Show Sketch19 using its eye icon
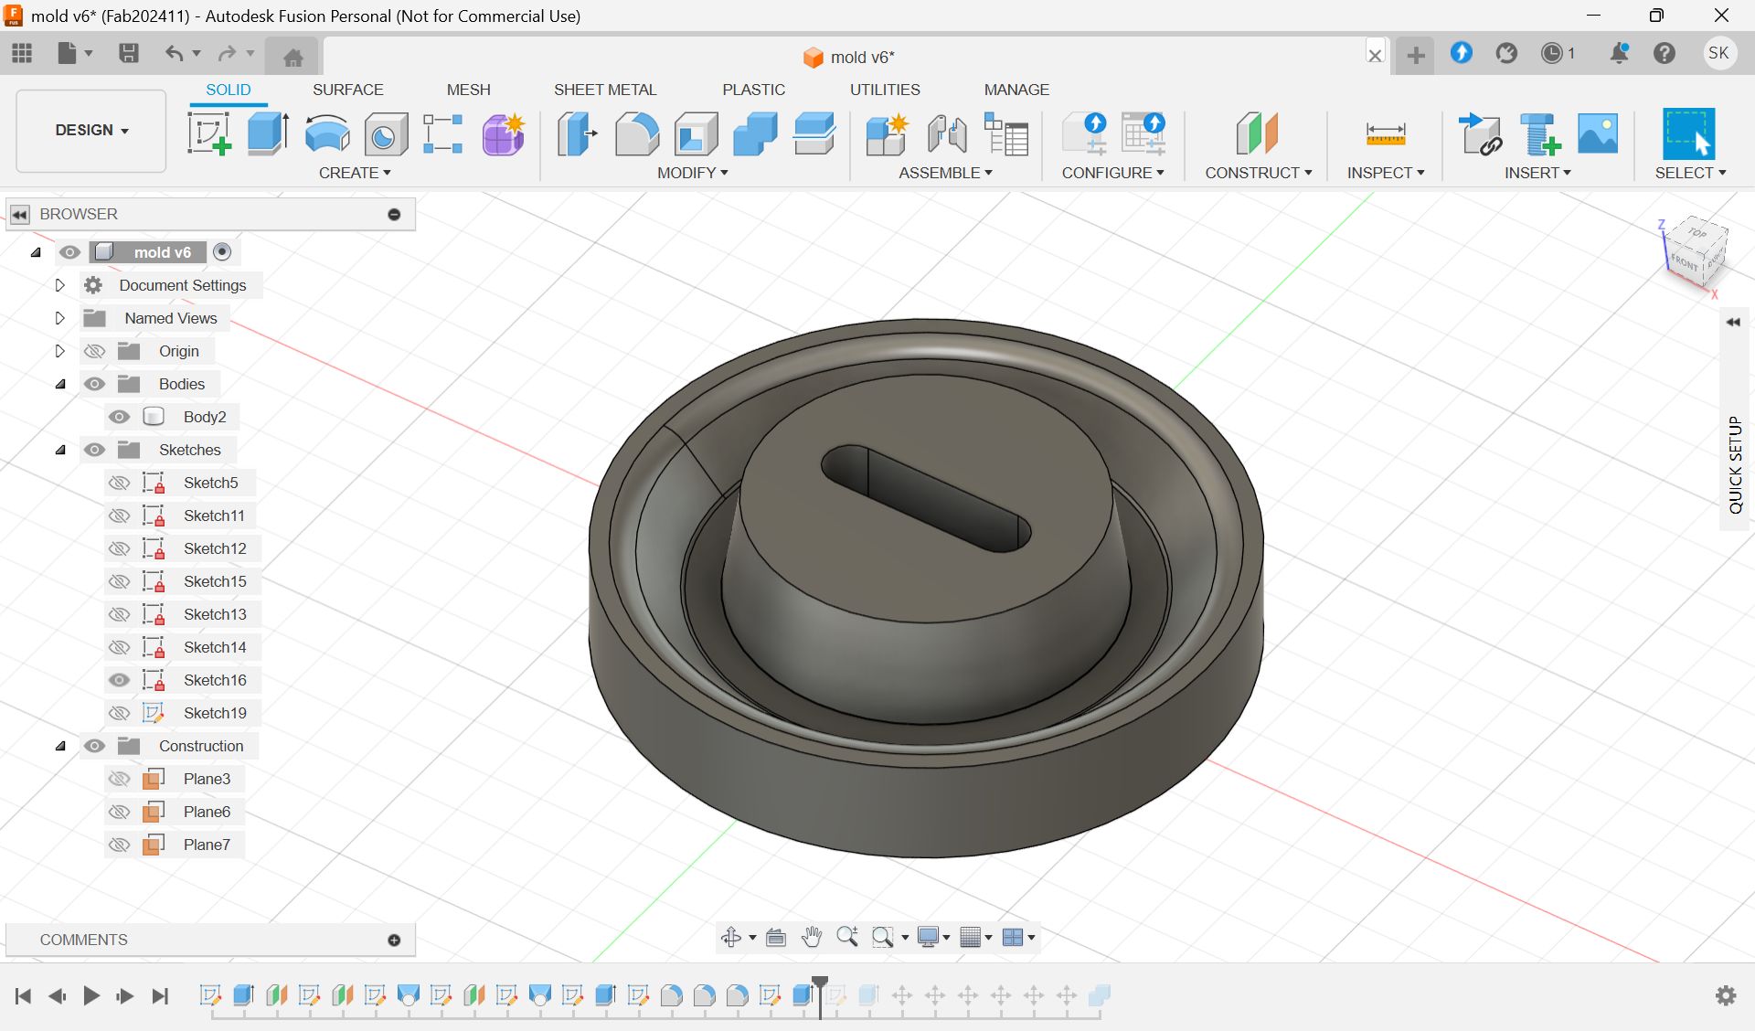This screenshot has height=1031, width=1755. point(119,713)
